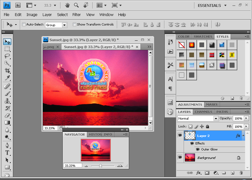
Task: Open the Actions panel play icon
Action: 170,52
